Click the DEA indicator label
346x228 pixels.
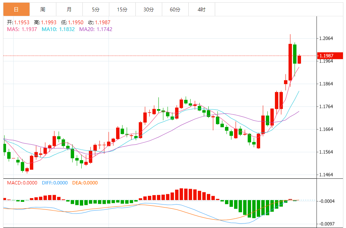(77, 183)
